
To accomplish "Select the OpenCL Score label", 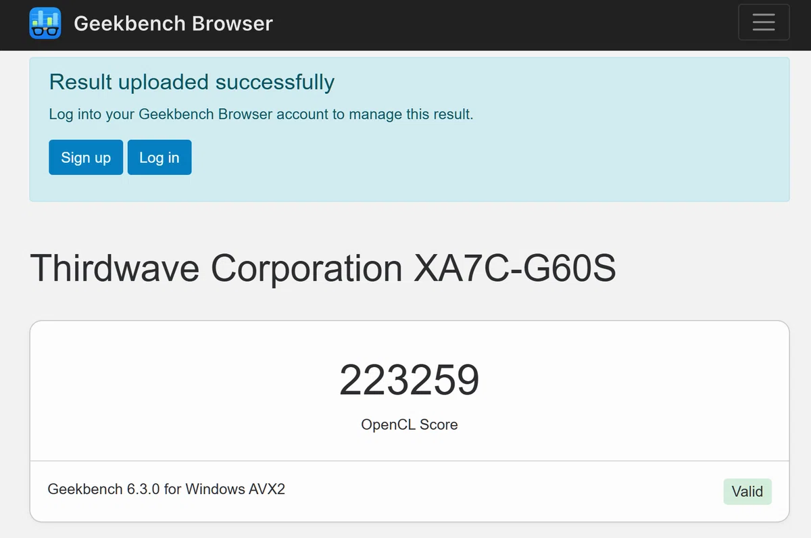I will (x=410, y=424).
